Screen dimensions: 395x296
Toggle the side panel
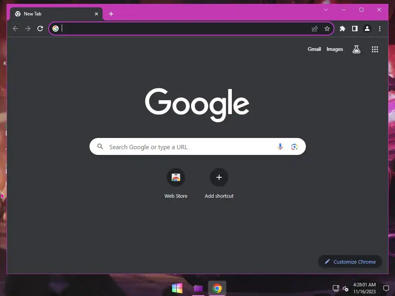click(x=355, y=29)
